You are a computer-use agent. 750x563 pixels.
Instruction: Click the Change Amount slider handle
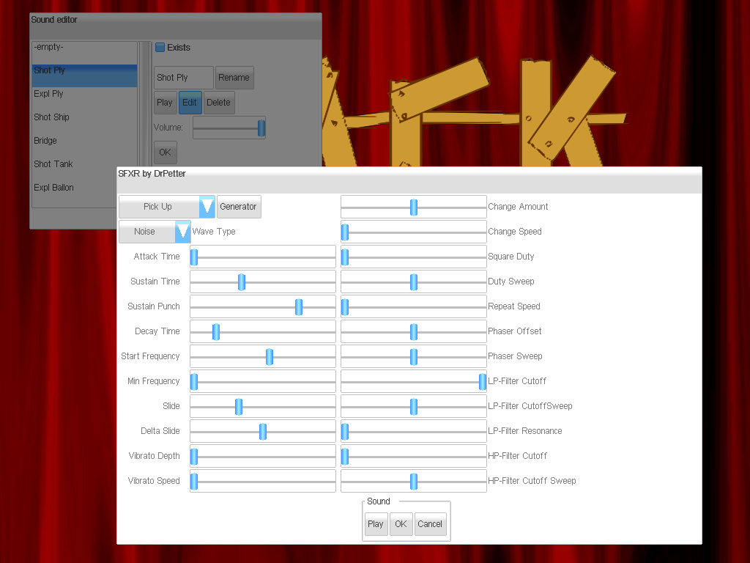(414, 207)
